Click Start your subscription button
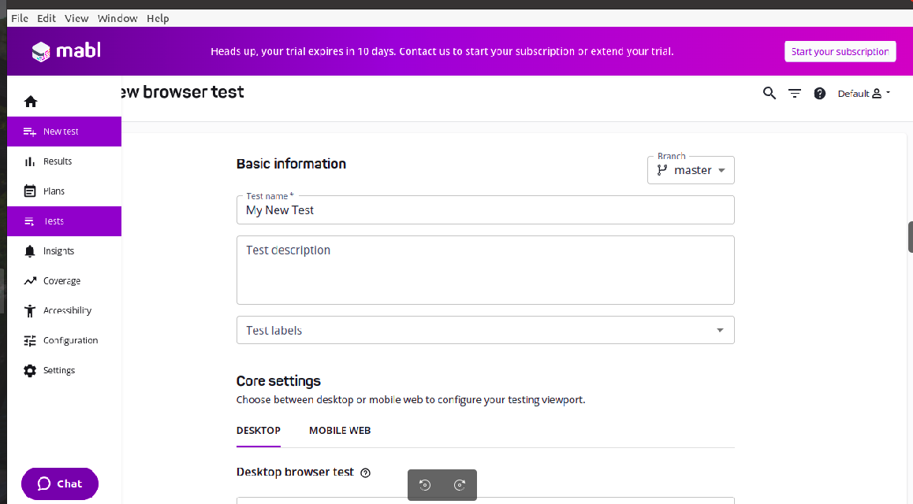The width and height of the screenshot is (913, 504). coord(840,52)
